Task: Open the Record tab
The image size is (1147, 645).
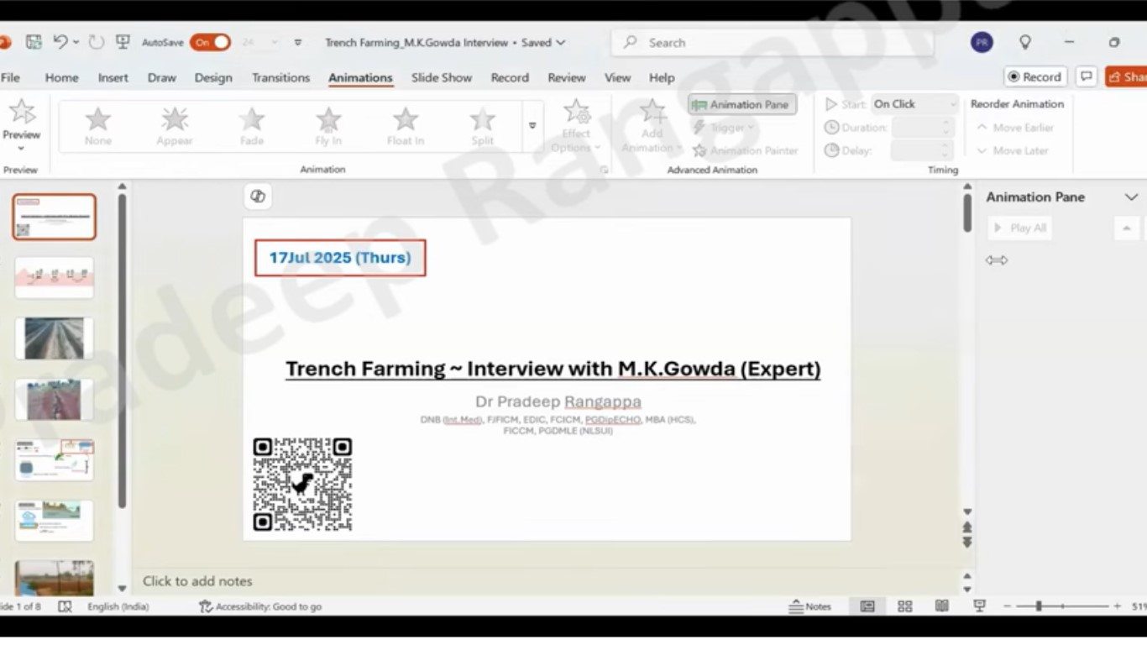Action: pos(510,77)
